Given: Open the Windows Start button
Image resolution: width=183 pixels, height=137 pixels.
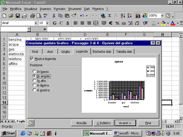Looking at the screenshot, I should coord(8,133).
